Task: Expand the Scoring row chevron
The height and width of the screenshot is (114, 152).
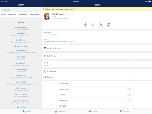Action: point(134,77)
